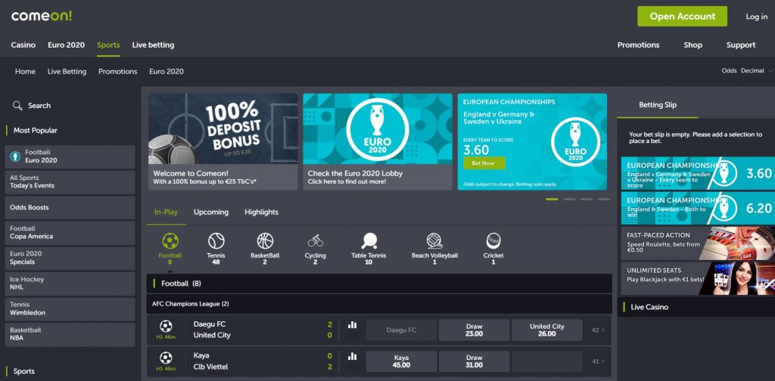This screenshot has height=381, width=775.
Task: Open Tennis Wimbledon in sidebar
Action: pyautogui.click(x=70, y=309)
